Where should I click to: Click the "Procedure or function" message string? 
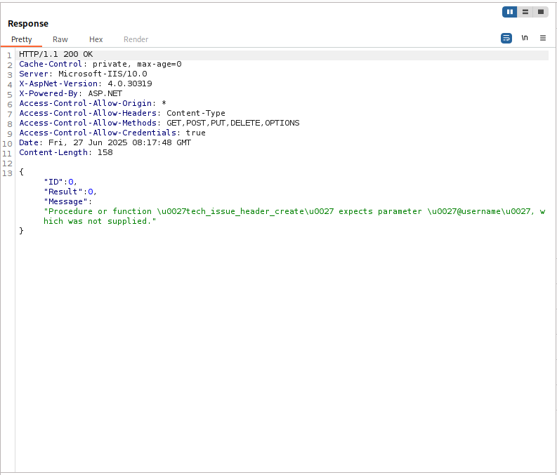(294, 211)
